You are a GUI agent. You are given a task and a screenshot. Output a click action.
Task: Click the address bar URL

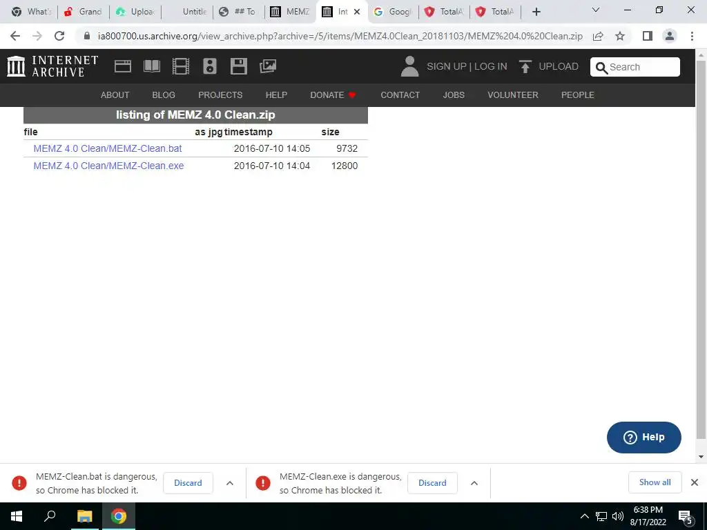pos(340,36)
